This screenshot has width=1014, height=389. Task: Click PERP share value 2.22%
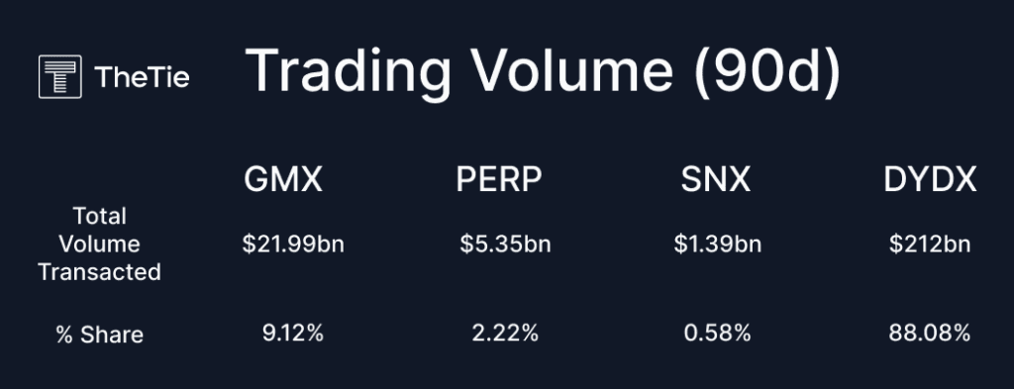[505, 334]
